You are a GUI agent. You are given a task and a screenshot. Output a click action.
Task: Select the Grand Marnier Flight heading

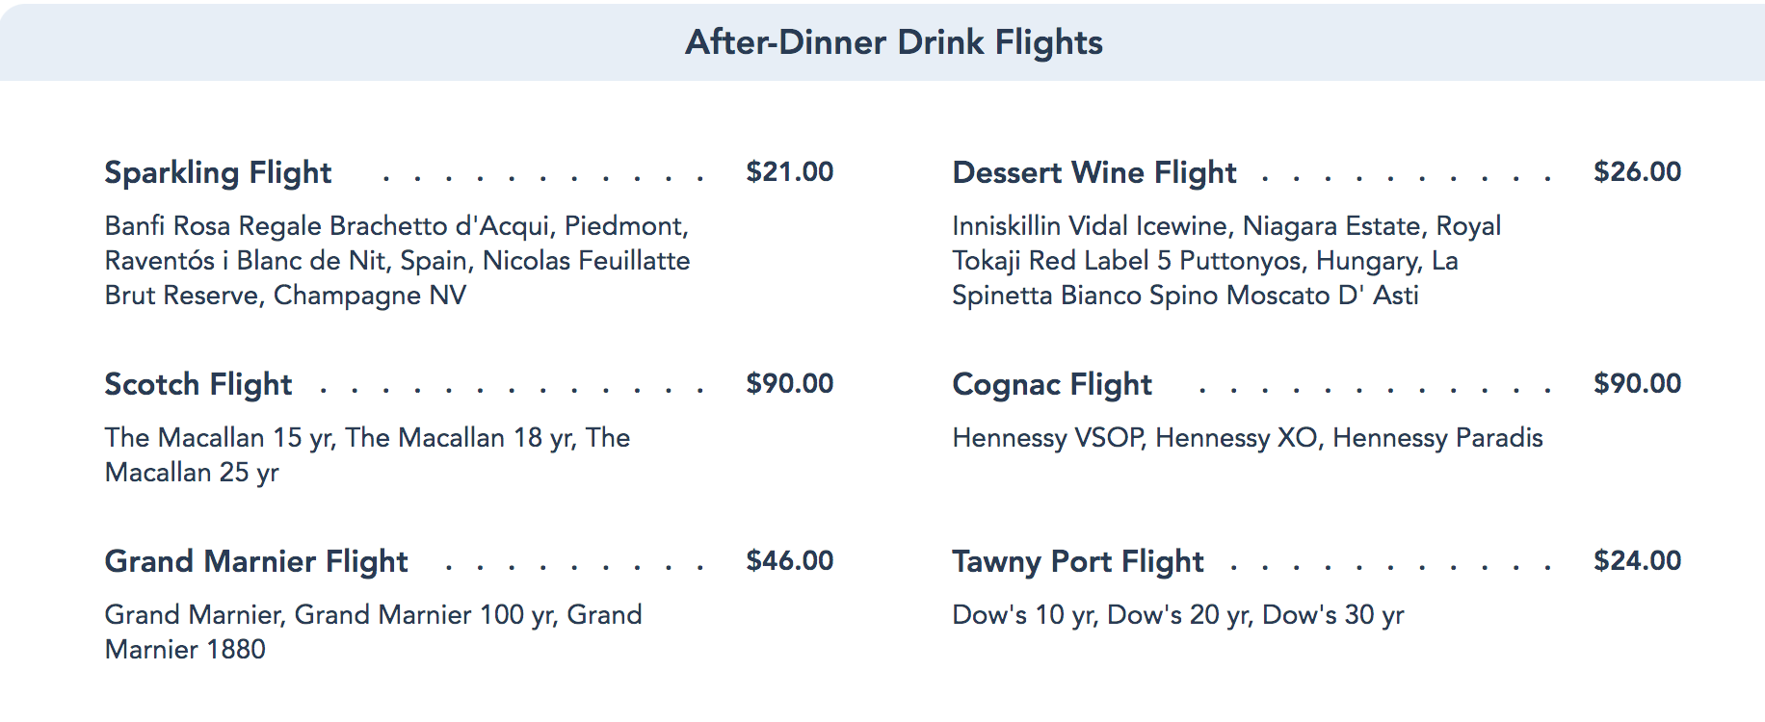point(256,561)
